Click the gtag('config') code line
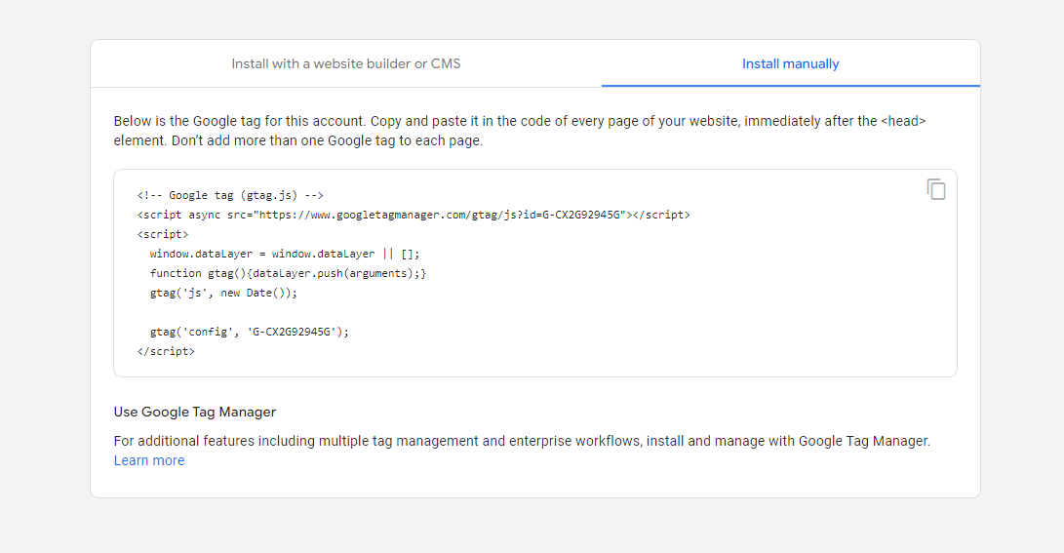Screen dimensions: 1064x553 (249, 332)
